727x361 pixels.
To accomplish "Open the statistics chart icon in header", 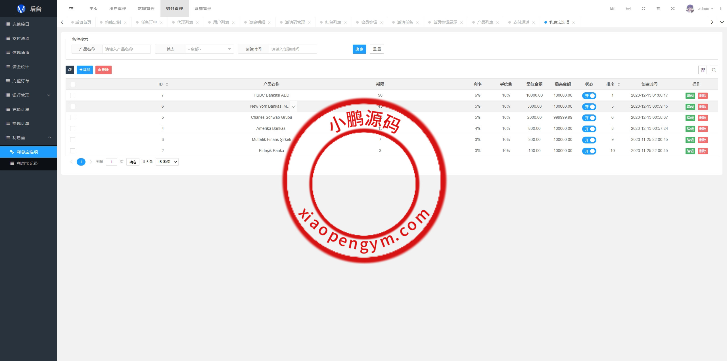I will coord(612,9).
